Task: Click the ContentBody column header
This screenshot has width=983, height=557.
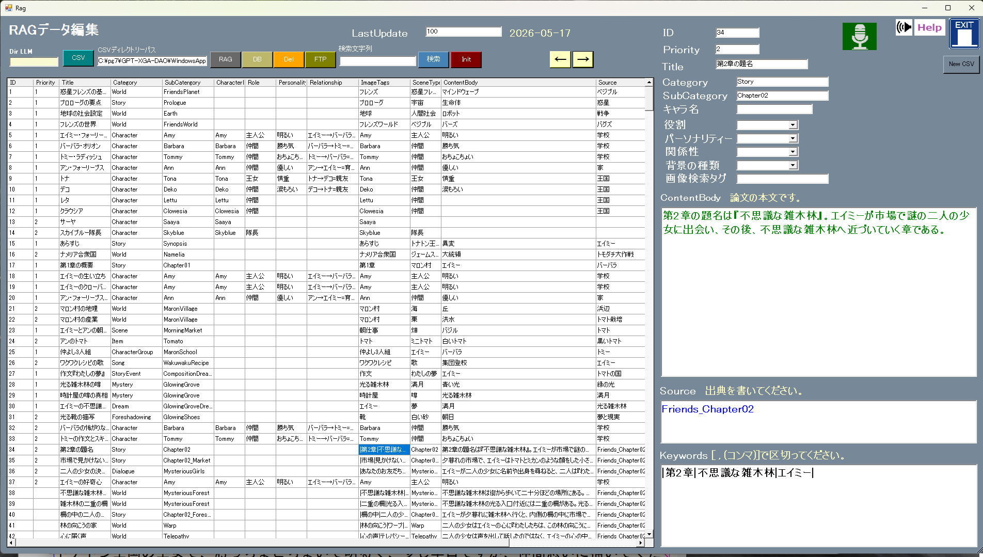Action: pos(518,83)
